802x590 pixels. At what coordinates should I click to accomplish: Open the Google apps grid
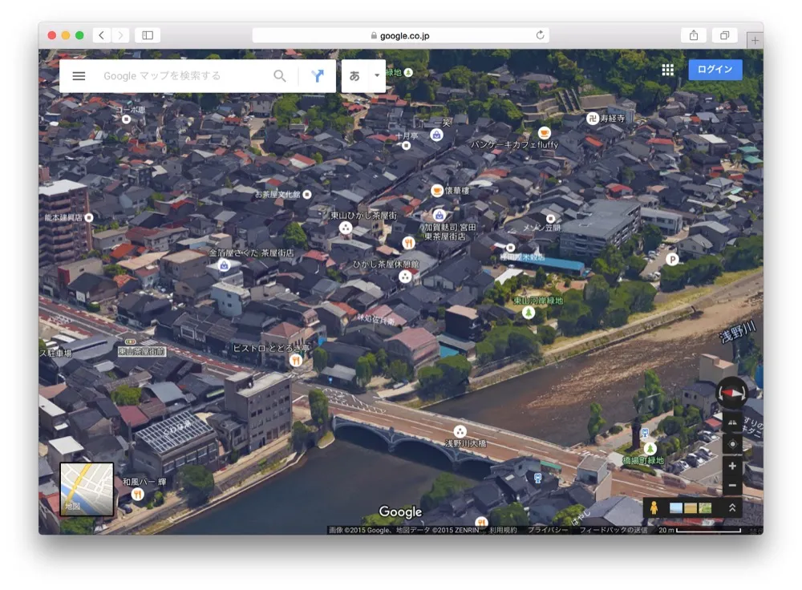pyautogui.click(x=667, y=69)
